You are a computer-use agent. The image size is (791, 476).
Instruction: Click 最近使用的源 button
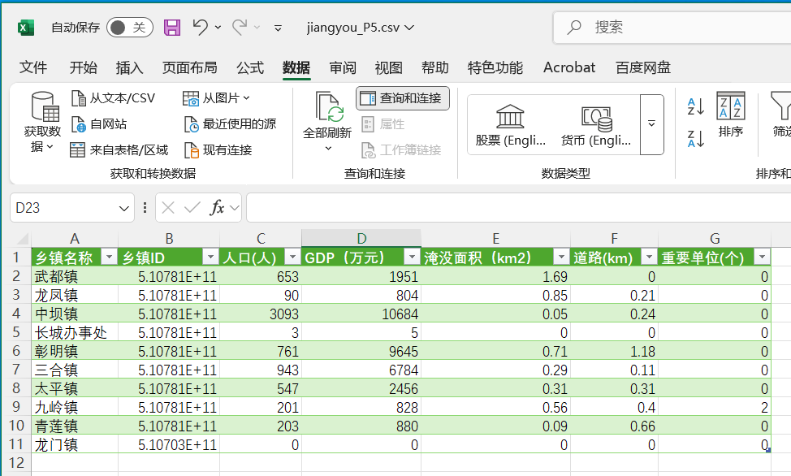pyautogui.click(x=230, y=123)
